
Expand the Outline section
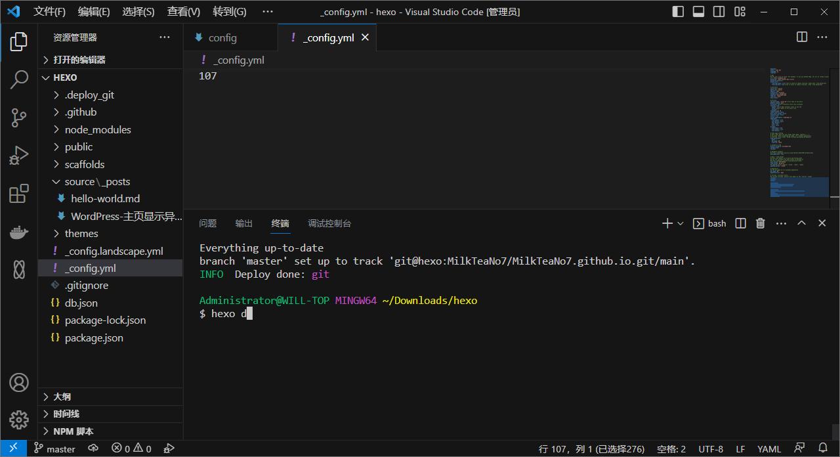coord(110,397)
